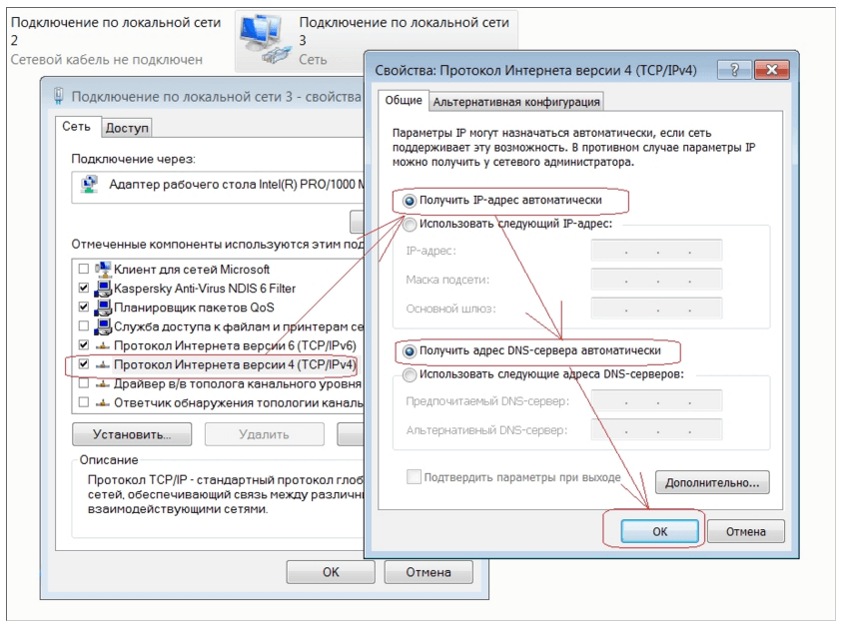Viewport: 841px width, 628px height.
Task: Select Получить IP-адрес автоматически radio button
Action: [x=410, y=201]
